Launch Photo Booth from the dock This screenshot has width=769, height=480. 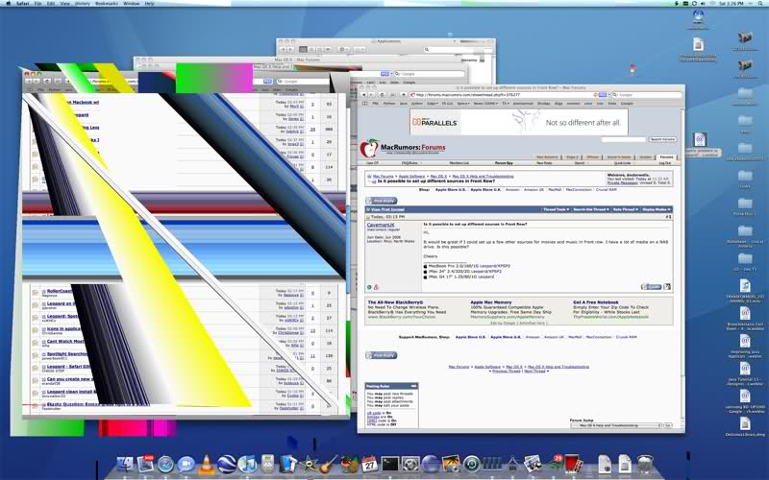(x=573, y=464)
